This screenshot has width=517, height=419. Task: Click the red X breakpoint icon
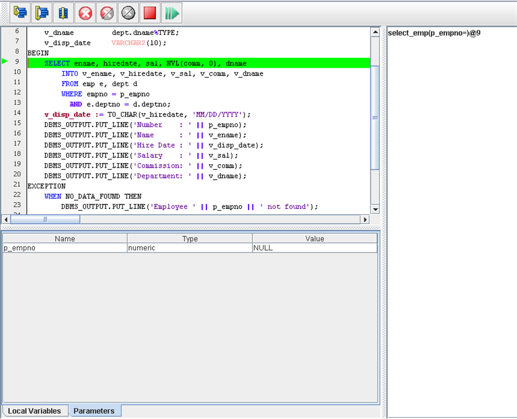click(x=85, y=12)
